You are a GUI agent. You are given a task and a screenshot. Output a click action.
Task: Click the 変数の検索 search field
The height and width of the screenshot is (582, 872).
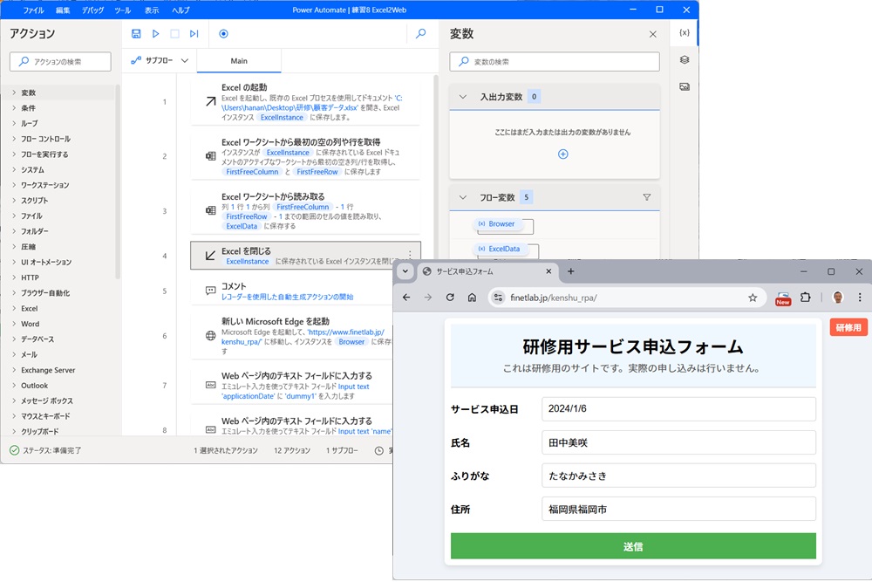pos(555,62)
